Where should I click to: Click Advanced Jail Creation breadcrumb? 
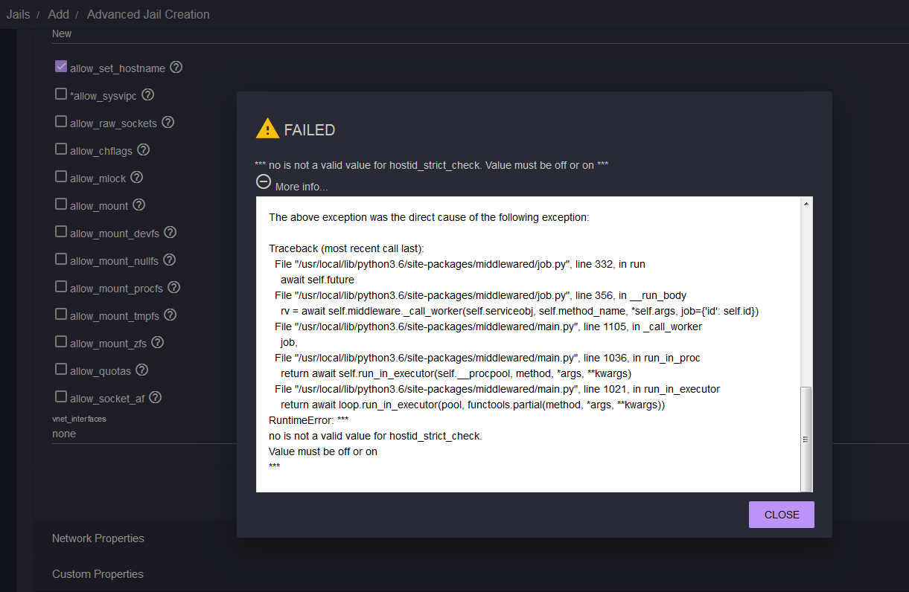pos(148,14)
